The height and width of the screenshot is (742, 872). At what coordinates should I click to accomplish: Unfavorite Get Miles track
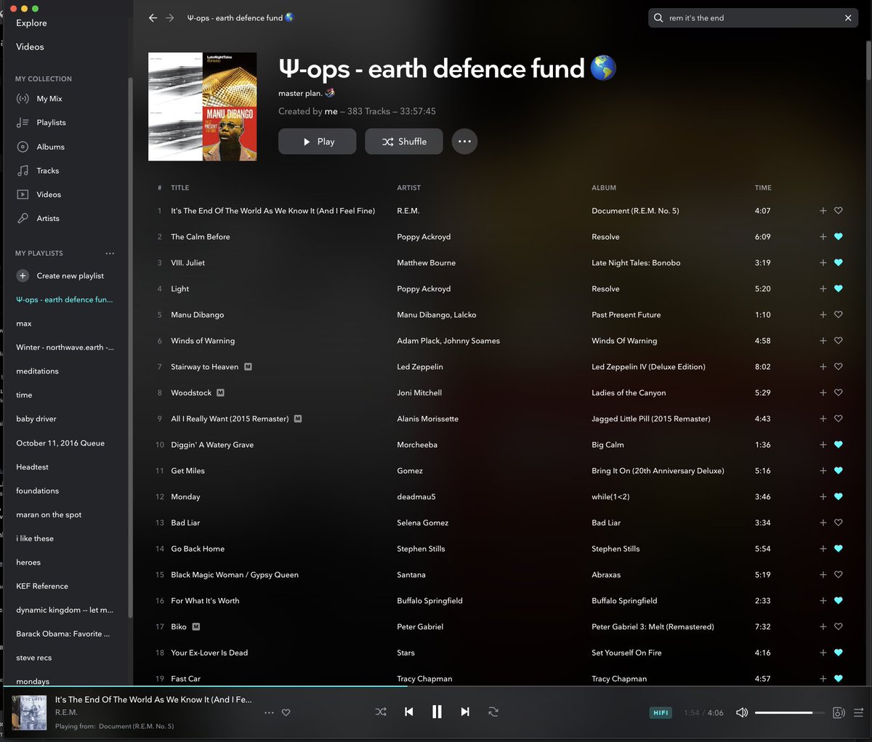click(x=838, y=471)
